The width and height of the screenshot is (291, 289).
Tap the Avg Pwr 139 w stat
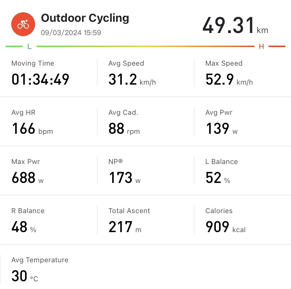coord(242,121)
